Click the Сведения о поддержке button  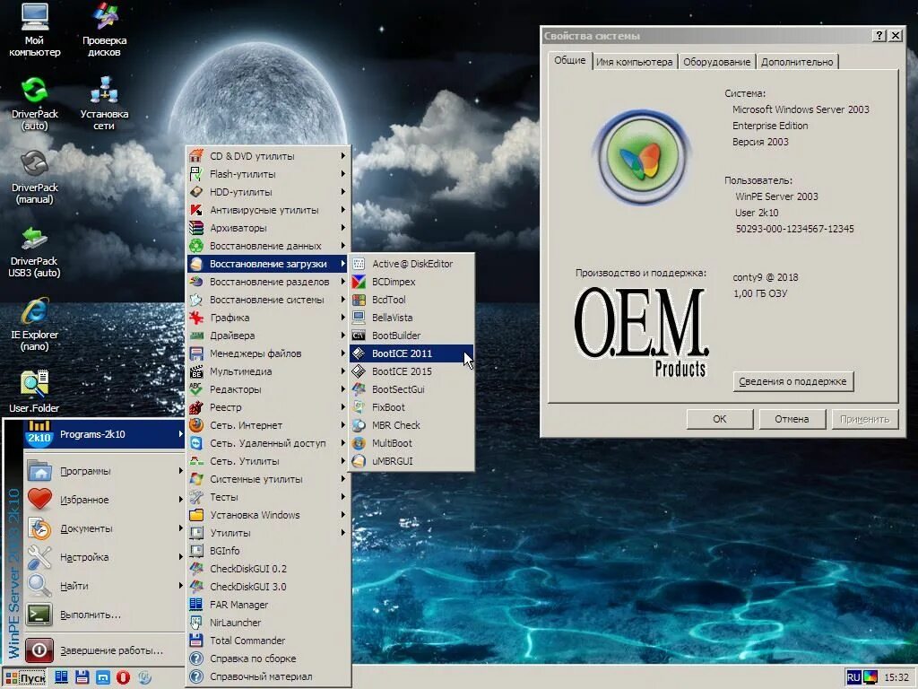[792, 380]
